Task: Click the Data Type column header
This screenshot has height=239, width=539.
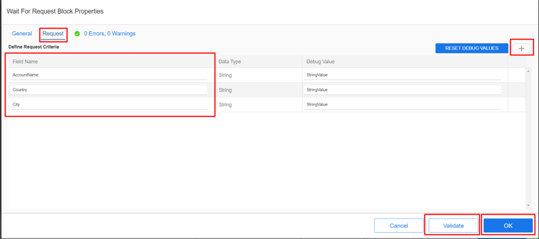Action: [x=229, y=62]
